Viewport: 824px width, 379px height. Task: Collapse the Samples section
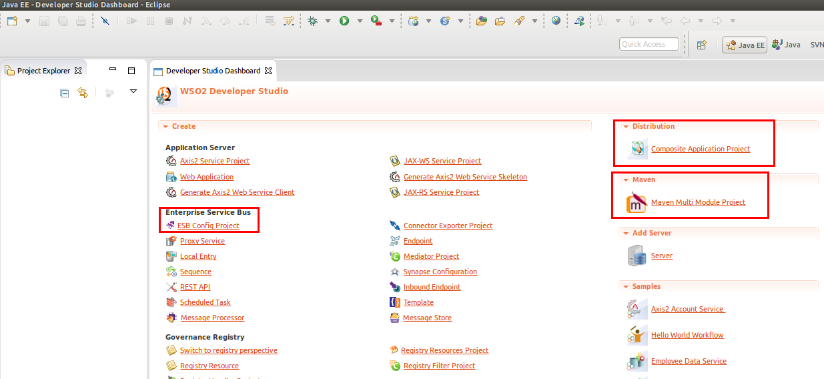coord(626,286)
